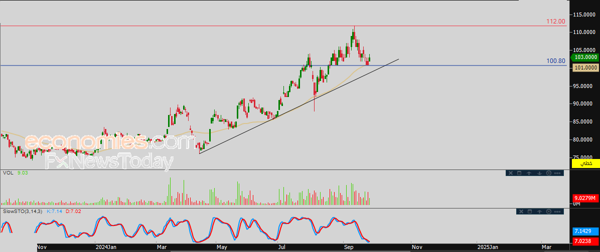Click the D:7.02 value text
Viewport: 600px width, 252px height.
[x=73, y=211]
